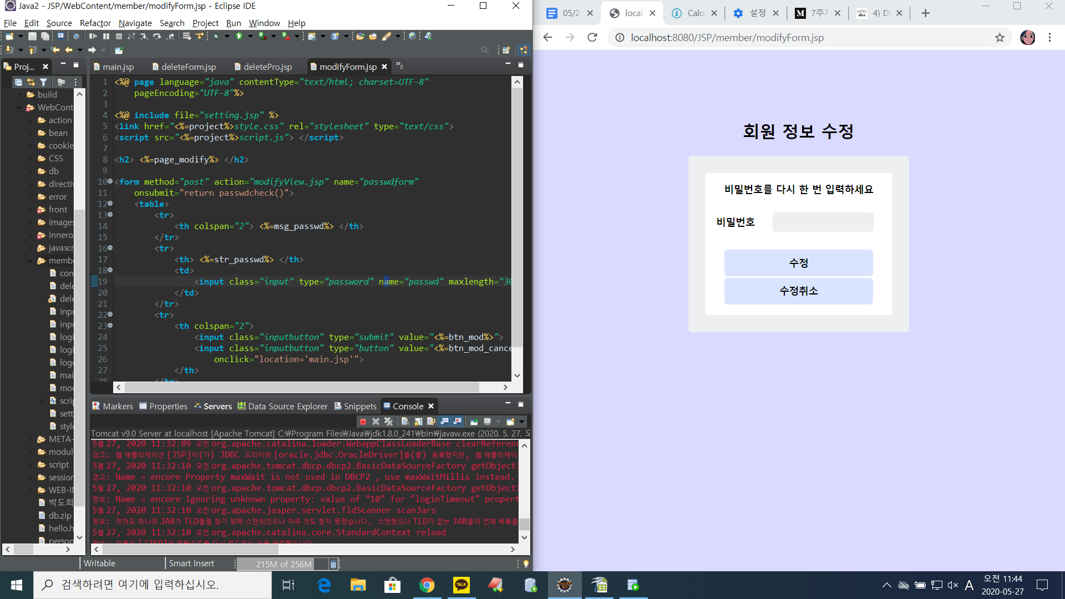Open the New file dropdown arrow

coord(21,36)
